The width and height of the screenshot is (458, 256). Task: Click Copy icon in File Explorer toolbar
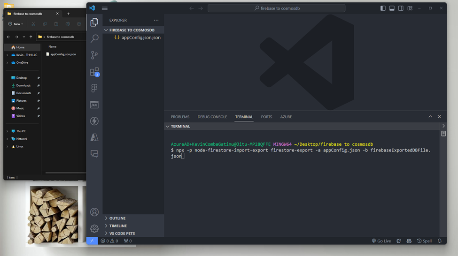point(45,24)
